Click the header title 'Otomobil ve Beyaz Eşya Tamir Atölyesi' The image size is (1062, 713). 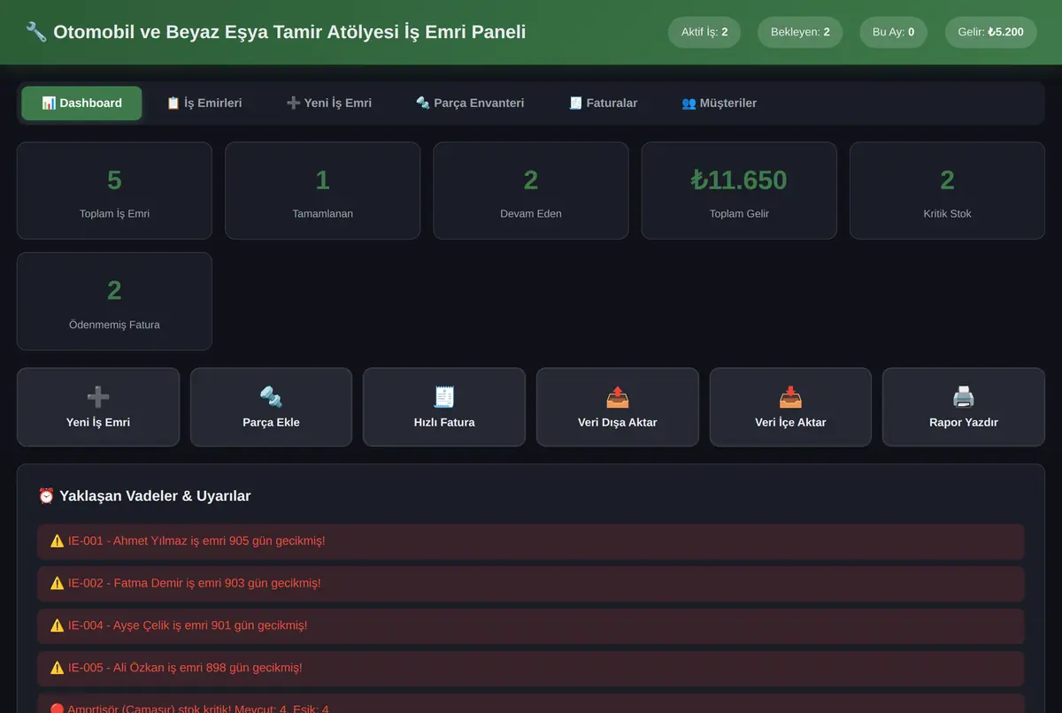227,33
